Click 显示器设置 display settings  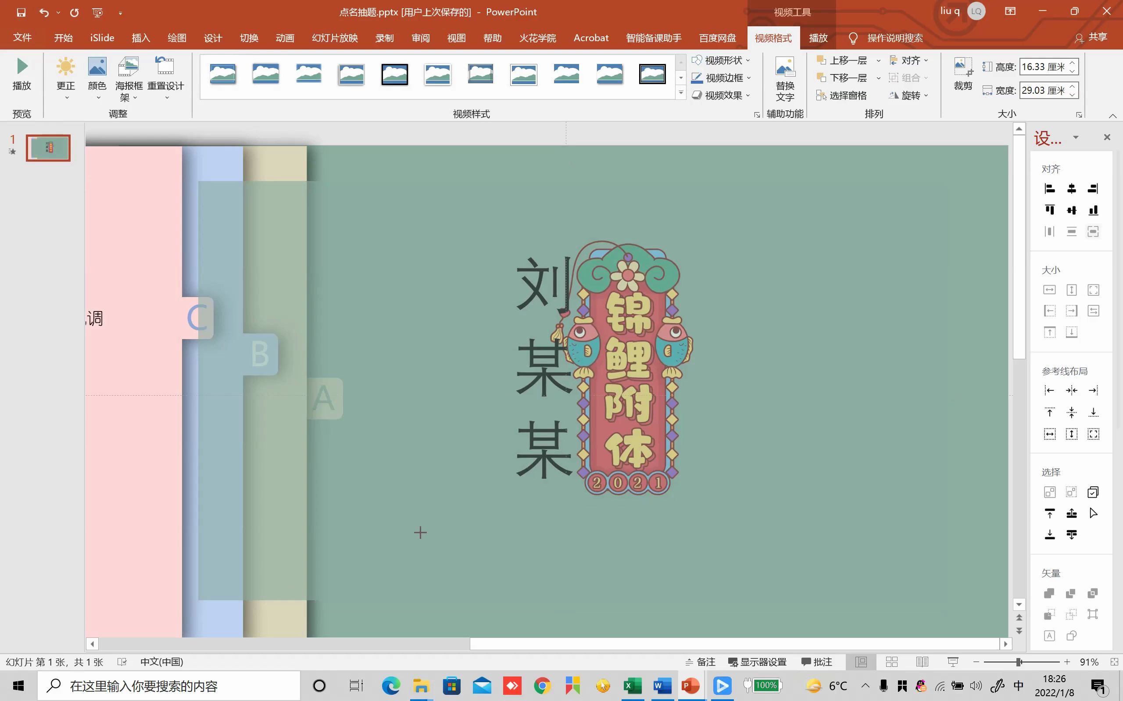click(757, 662)
